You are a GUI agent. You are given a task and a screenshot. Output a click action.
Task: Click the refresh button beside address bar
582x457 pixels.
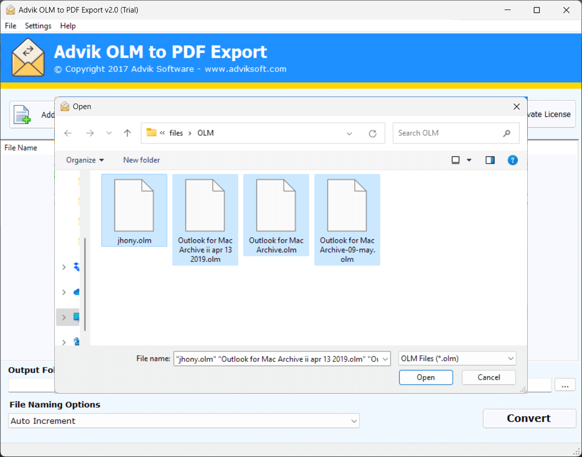click(372, 133)
